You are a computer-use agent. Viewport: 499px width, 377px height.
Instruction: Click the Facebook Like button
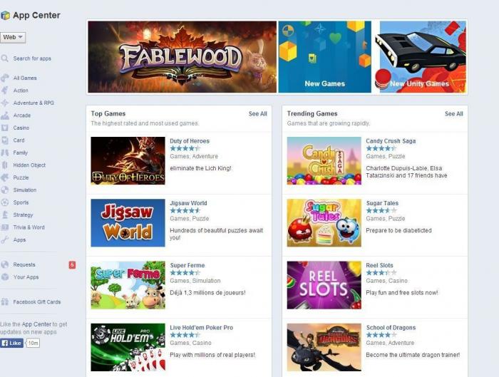pos(12,343)
